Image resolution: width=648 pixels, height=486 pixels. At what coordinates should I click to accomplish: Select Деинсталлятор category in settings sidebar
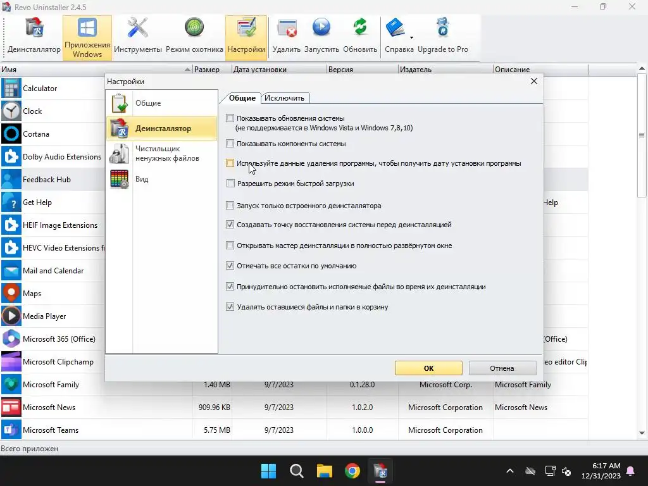coord(161,128)
